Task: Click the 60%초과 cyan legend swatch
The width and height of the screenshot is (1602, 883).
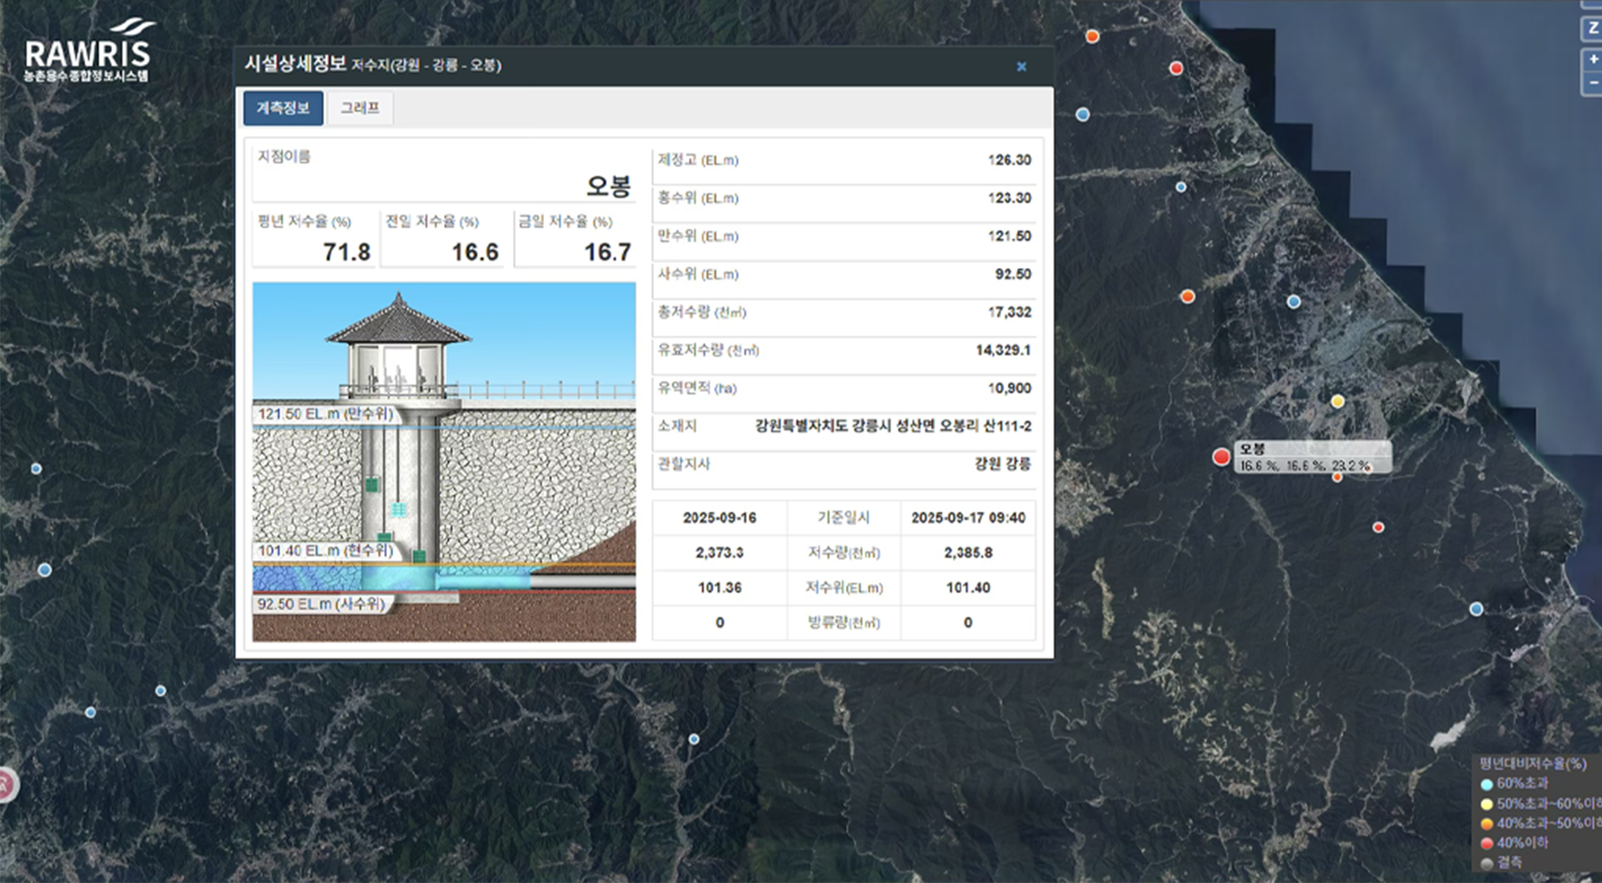Action: click(1486, 784)
